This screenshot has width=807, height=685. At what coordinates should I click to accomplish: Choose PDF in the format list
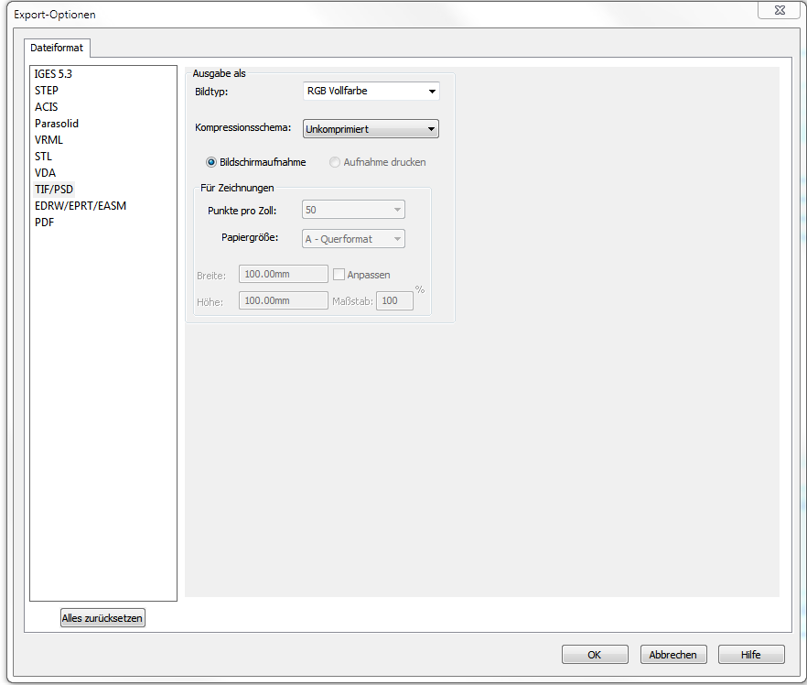click(44, 223)
